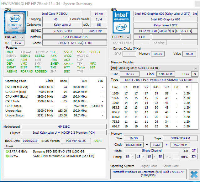Click the greyed AVX-512 feature label
This screenshot has height=182, width=200.
point(83,56)
